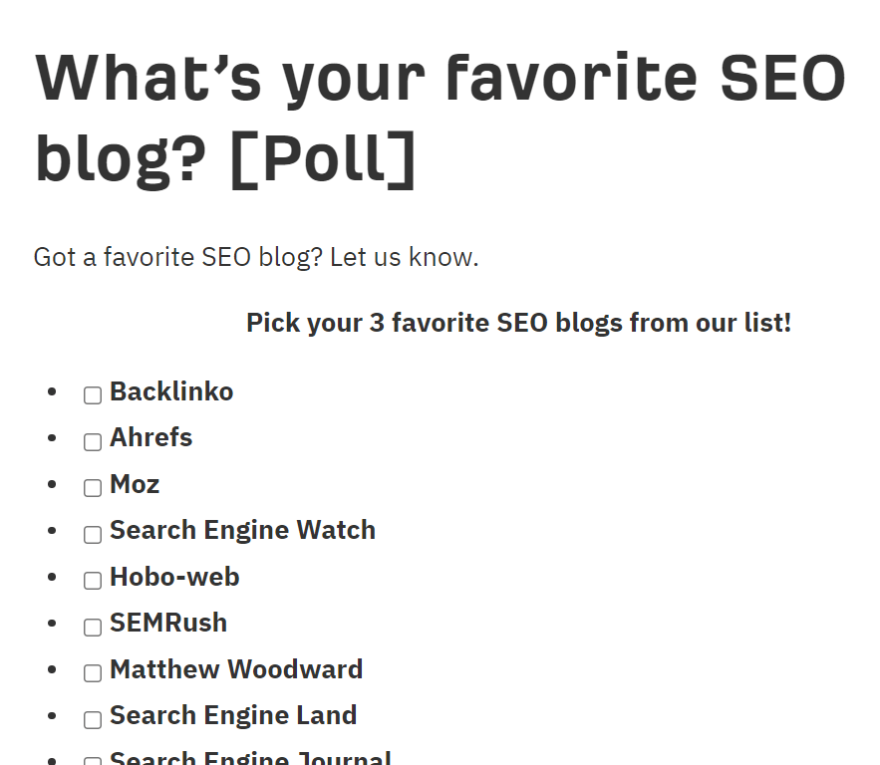
Task: Toggle the Hobo-web checkbox
Action: coord(93,581)
